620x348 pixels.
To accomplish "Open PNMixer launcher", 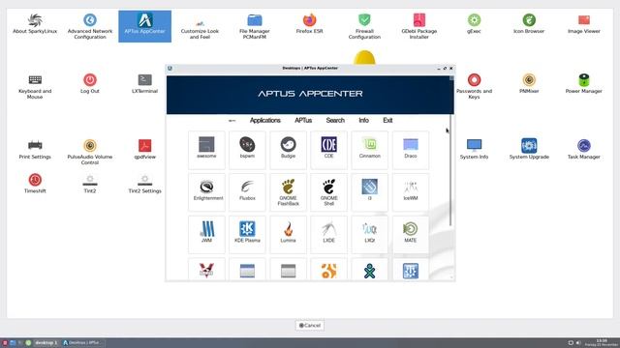I will (x=529, y=84).
